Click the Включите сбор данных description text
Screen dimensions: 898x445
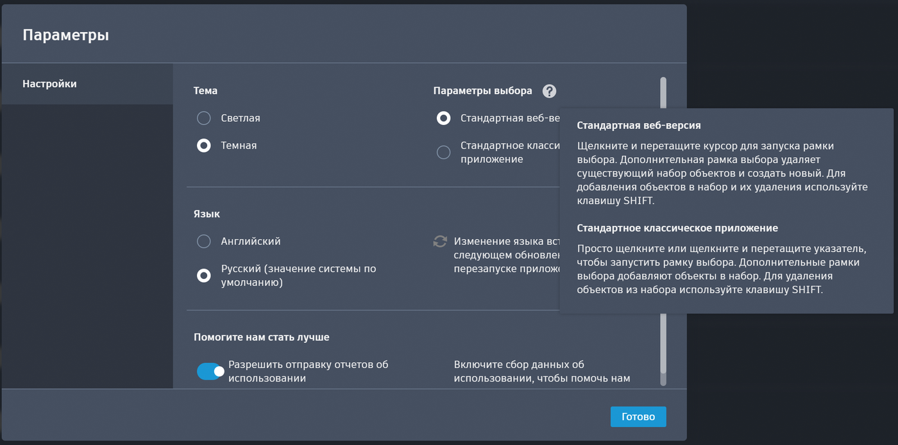coord(542,371)
